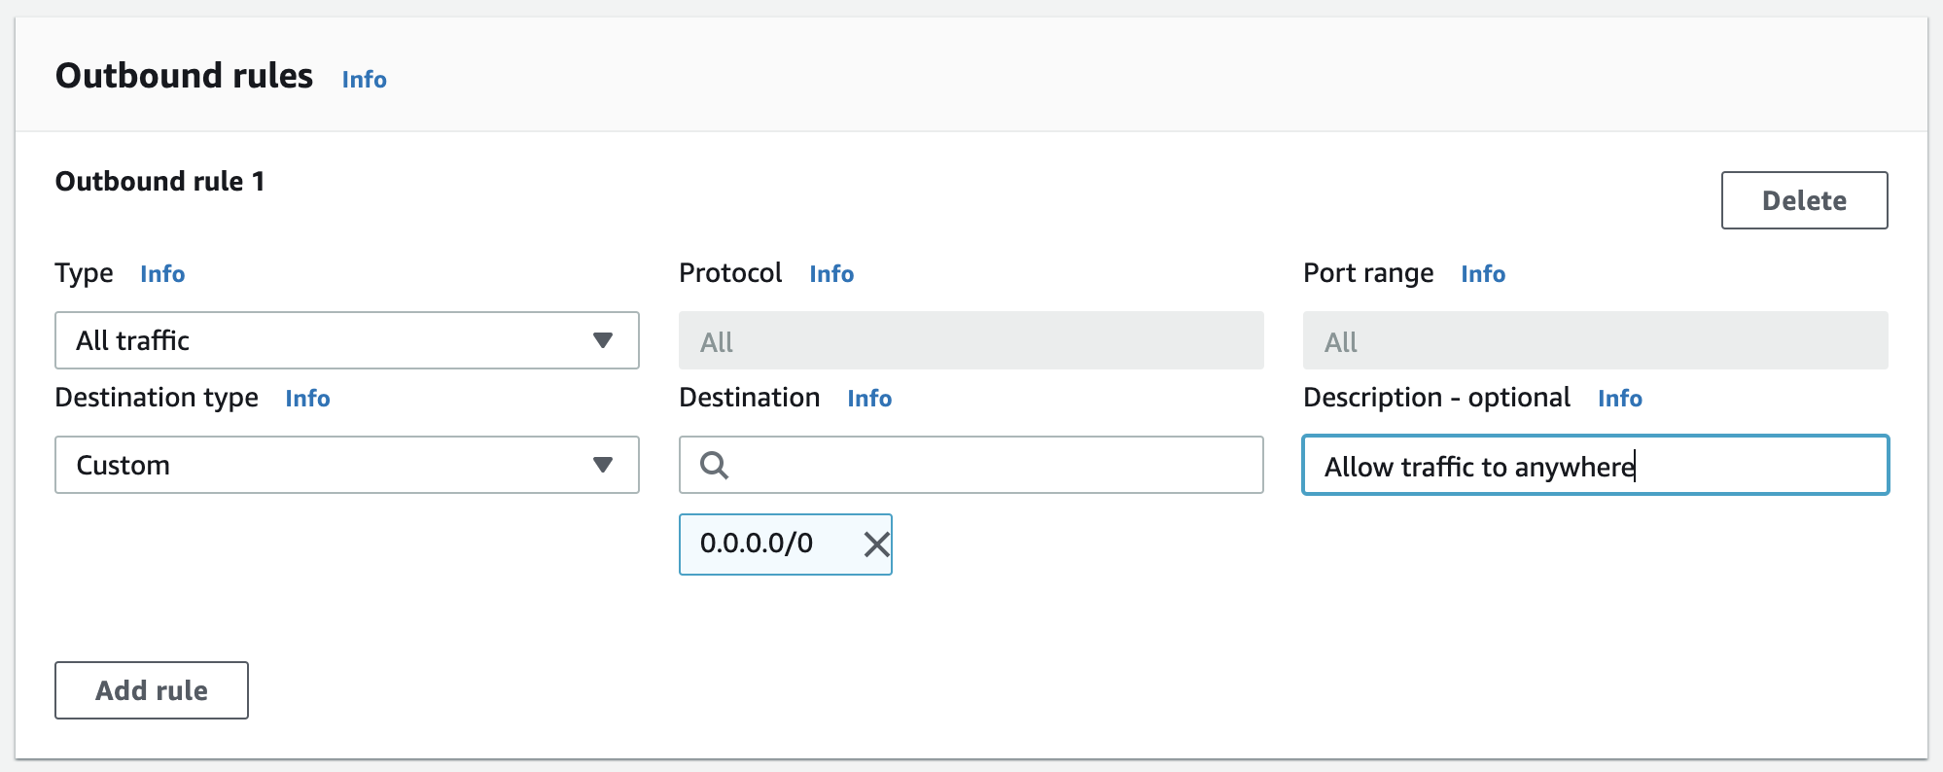1943x772 pixels.
Task: Click Info link beside Protocol label
Action: 831,274
